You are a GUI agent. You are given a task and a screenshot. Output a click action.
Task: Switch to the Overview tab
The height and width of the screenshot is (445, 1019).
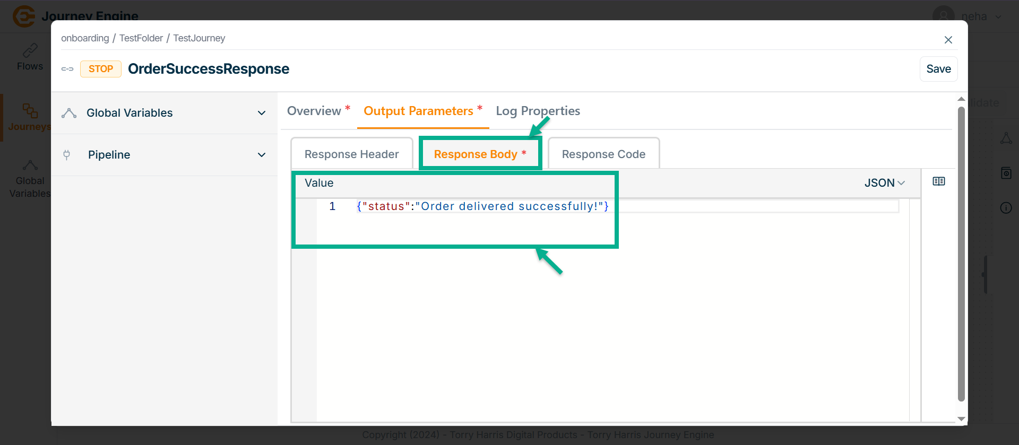click(x=314, y=111)
